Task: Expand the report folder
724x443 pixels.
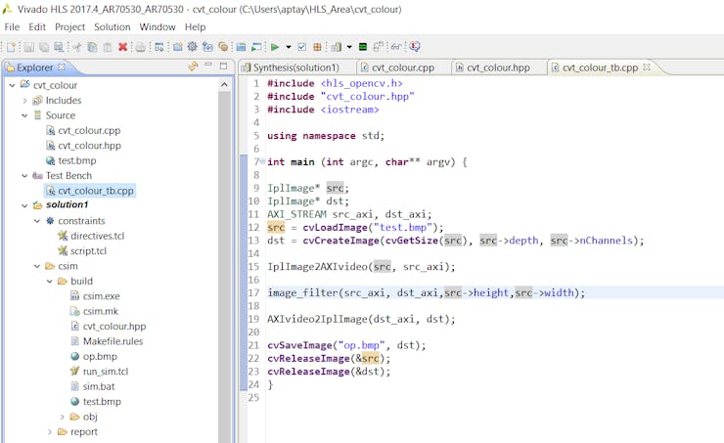Action: [x=50, y=432]
